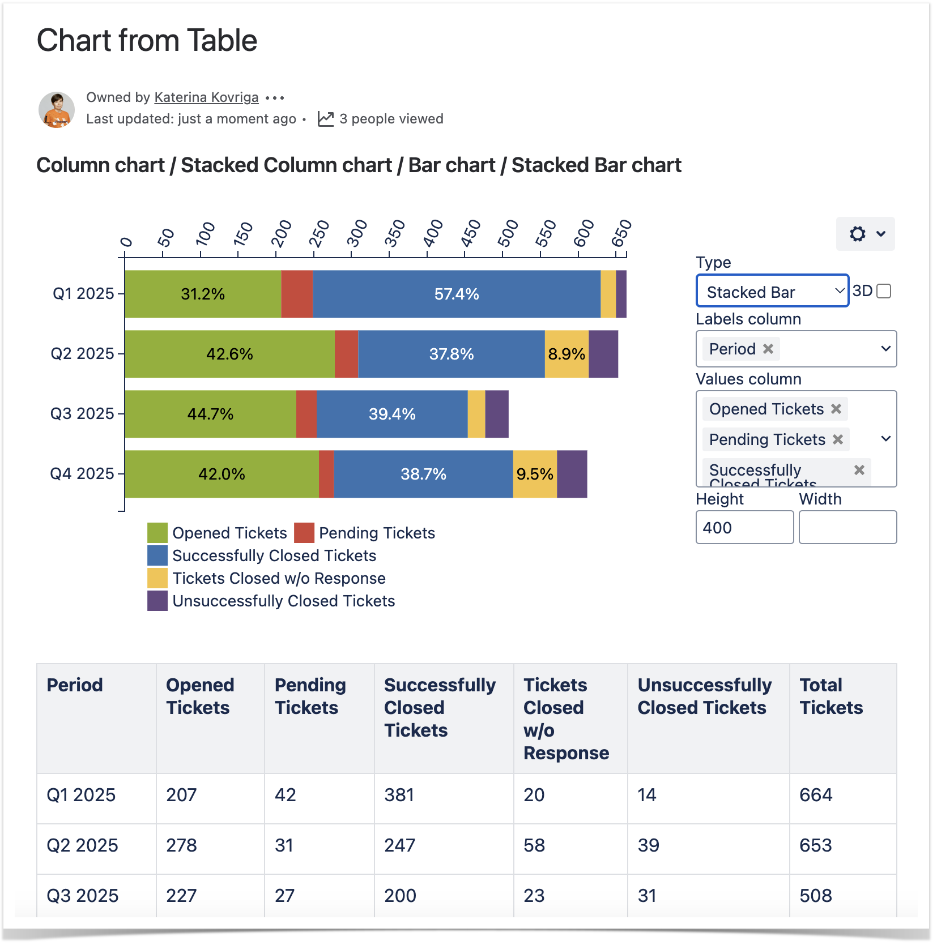Remove Successfully Closed Tickets value tag
The height and width of the screenshot is (945, 937).
pyautogui.click(x=859, y=470)
